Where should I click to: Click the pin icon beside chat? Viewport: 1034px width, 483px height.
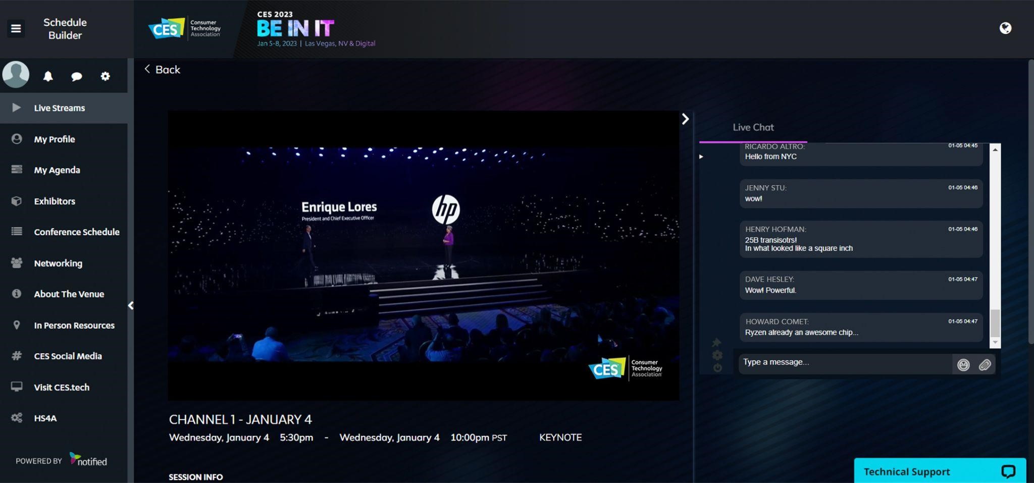(x=716, y=343)
